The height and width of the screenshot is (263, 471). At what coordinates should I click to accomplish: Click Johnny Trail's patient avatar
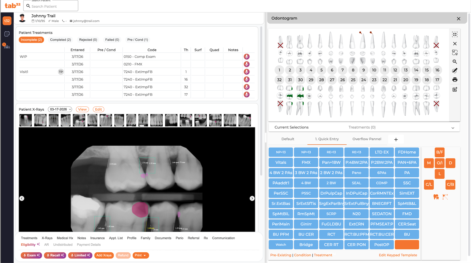click(22, 18)
